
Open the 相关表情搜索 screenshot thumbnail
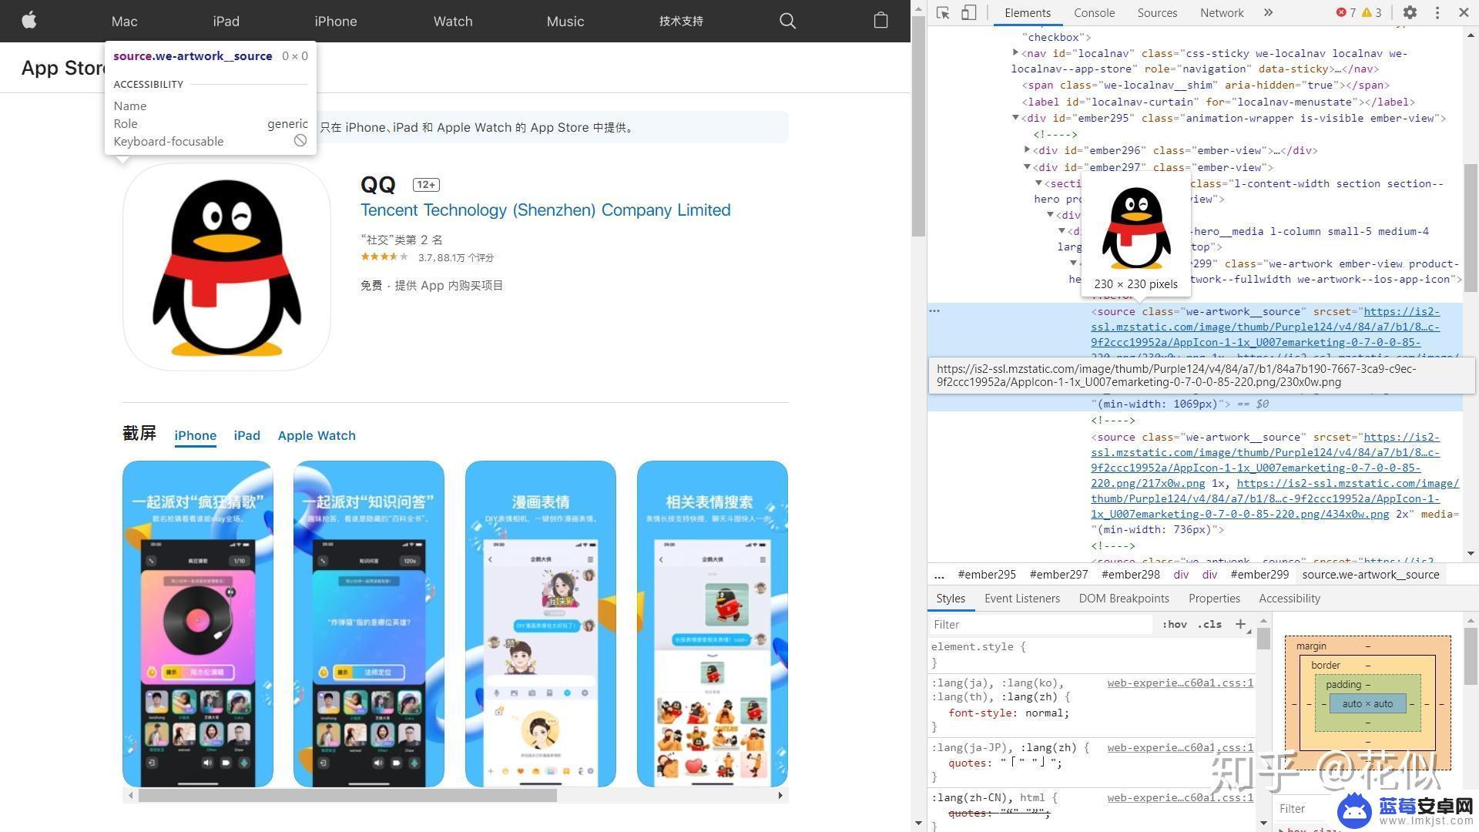point(713,624)
